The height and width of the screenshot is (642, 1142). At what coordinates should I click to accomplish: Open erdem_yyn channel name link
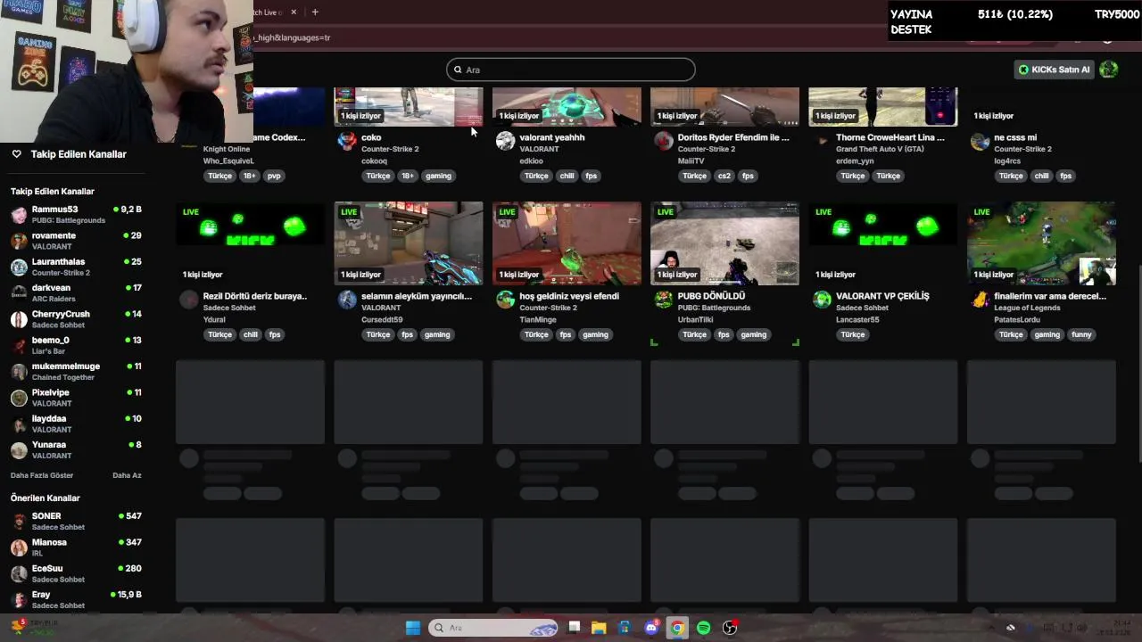(x=855, y=161)
